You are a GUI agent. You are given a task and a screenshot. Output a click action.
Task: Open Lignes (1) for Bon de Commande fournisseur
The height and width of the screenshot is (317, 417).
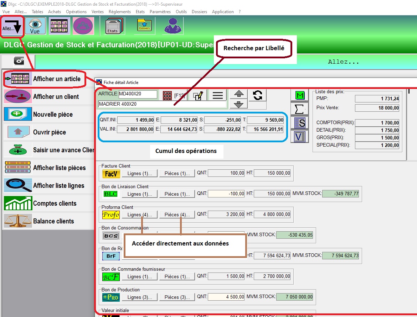pyautogui.click(x=140, y=277)
